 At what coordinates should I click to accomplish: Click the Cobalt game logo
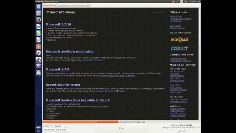click(x=179, y=48)
